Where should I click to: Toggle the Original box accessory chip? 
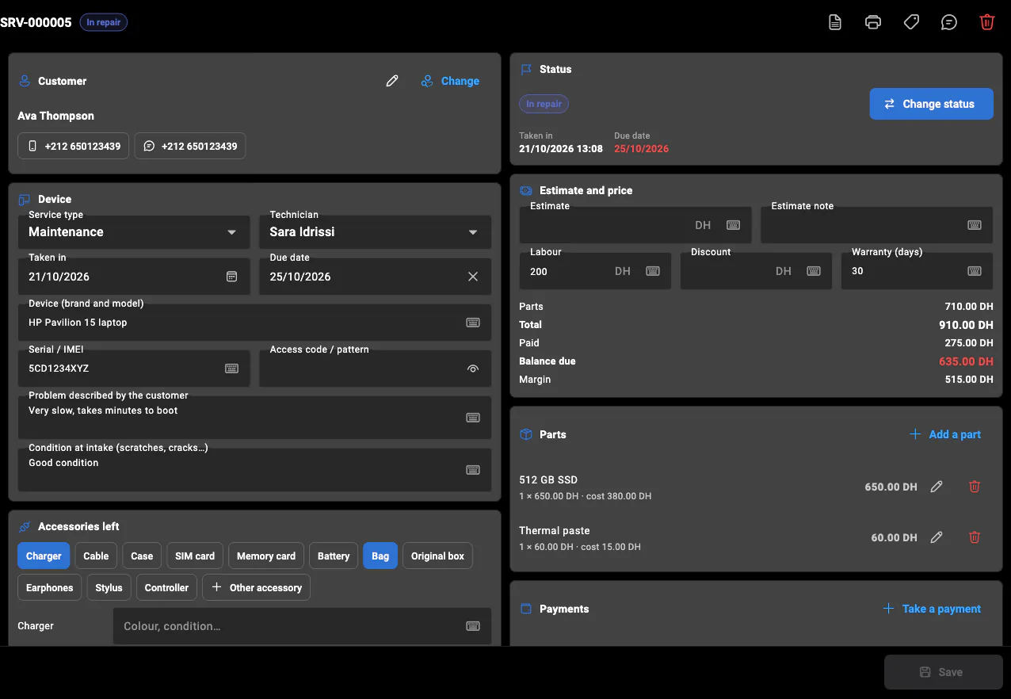437,556
